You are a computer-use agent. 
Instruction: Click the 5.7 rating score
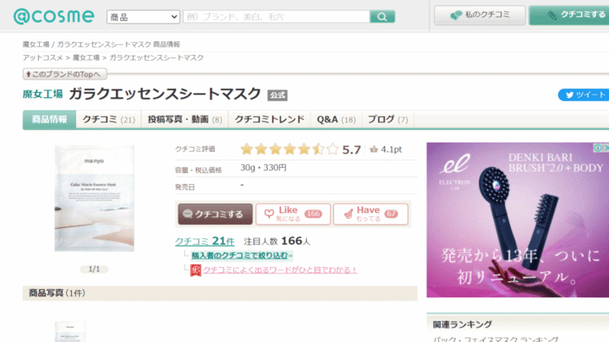(352, 149)
